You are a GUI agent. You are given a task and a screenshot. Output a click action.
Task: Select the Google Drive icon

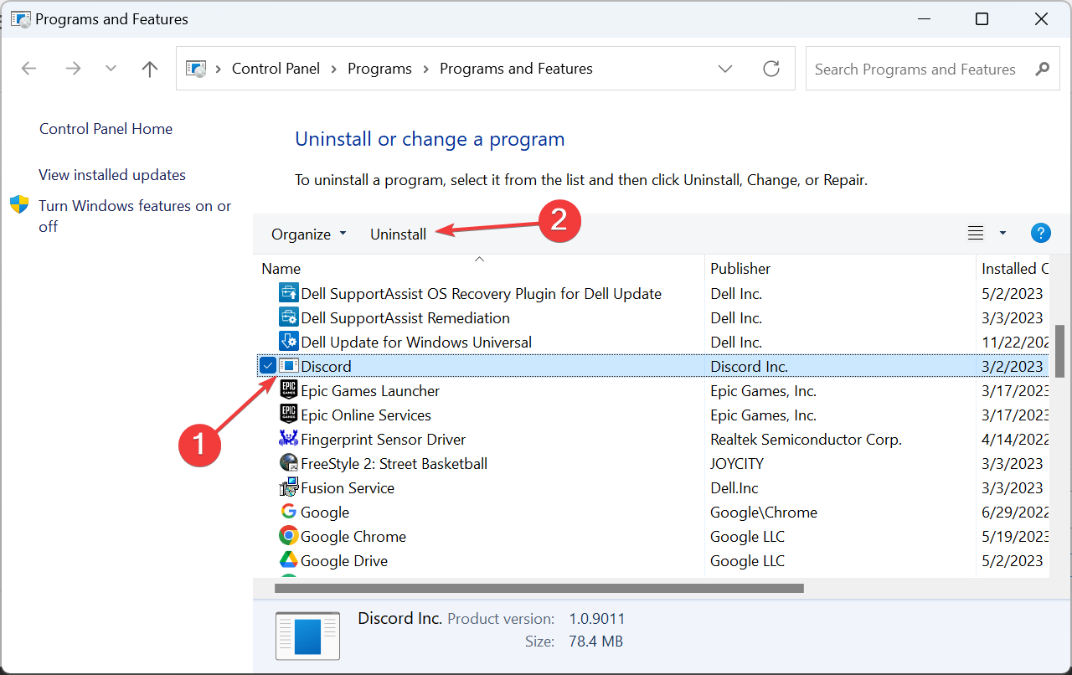tap(289, 560)
